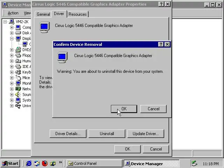Open the Start menu
The height and width of the screenshot is (168, 224).
click(x=10, y=163)
